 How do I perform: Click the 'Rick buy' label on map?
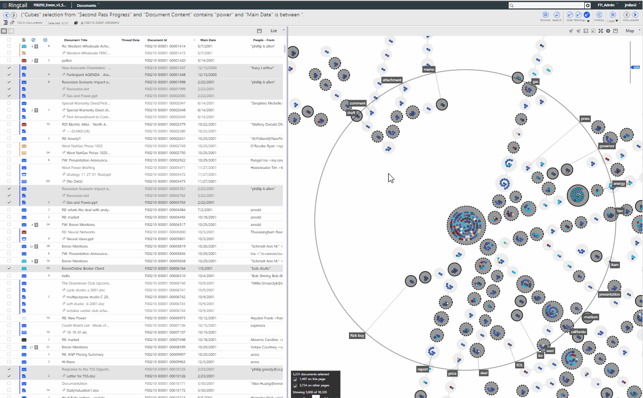(357, 335)
